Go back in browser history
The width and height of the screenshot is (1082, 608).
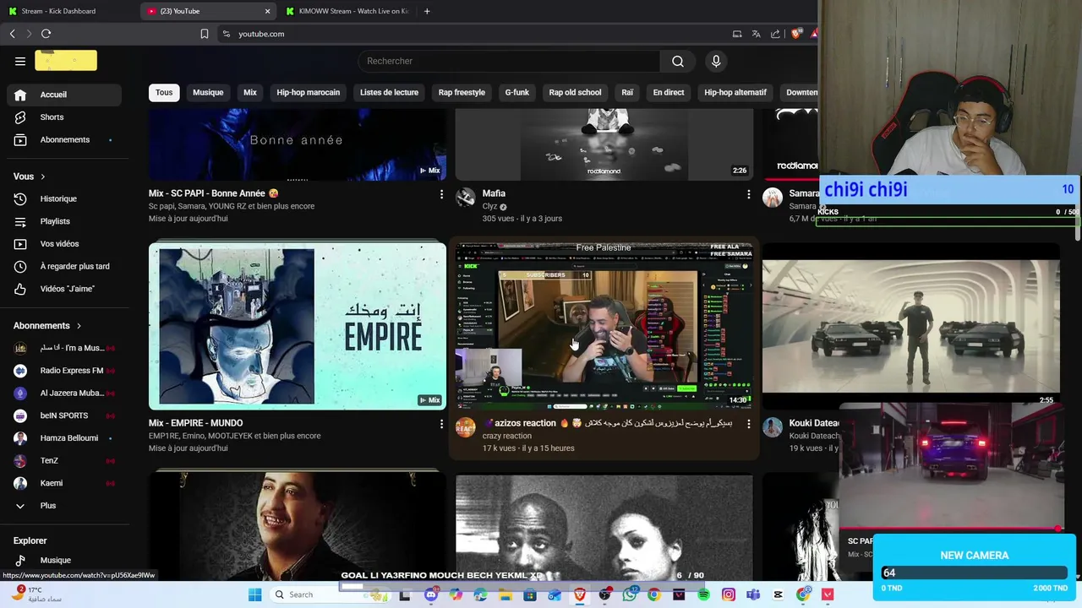point(12,34)
